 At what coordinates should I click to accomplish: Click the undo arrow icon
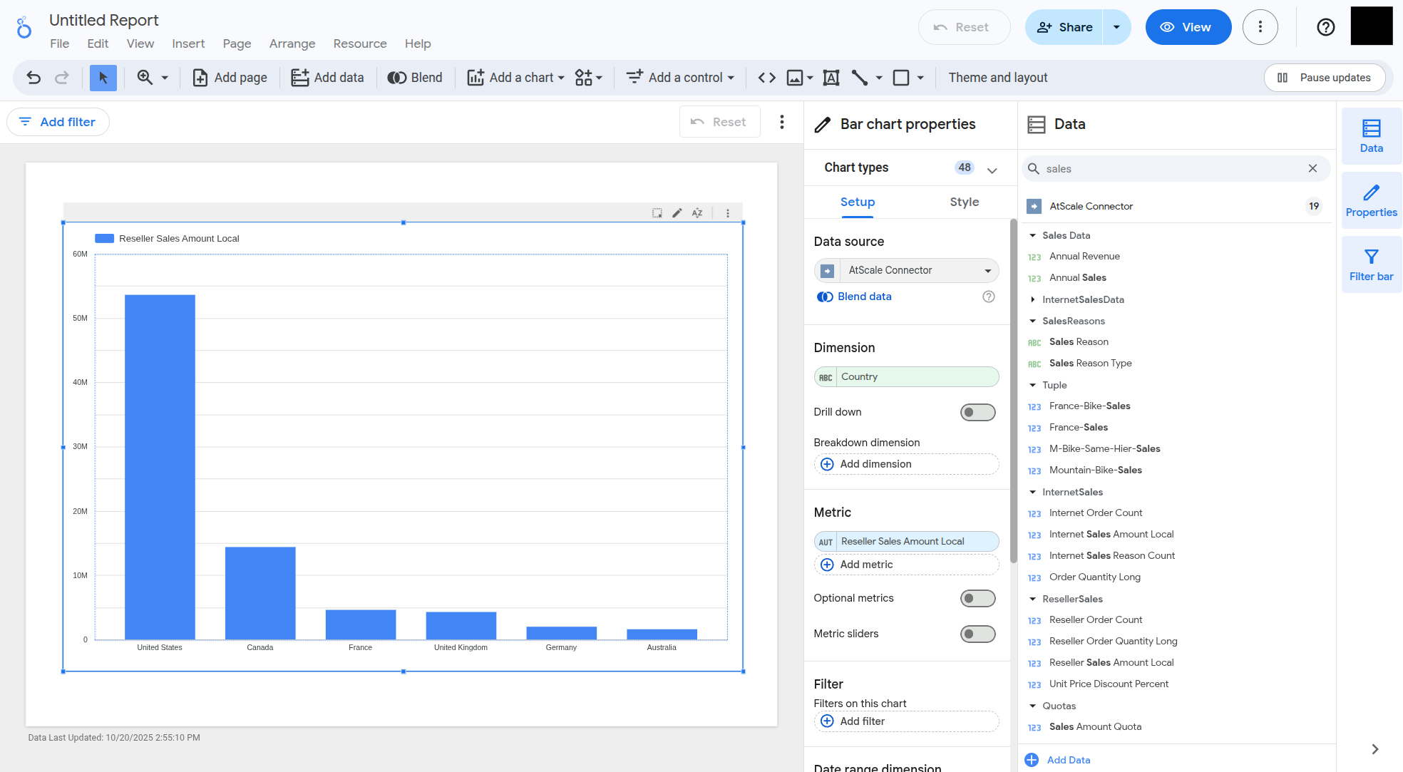tap(34, 78)
